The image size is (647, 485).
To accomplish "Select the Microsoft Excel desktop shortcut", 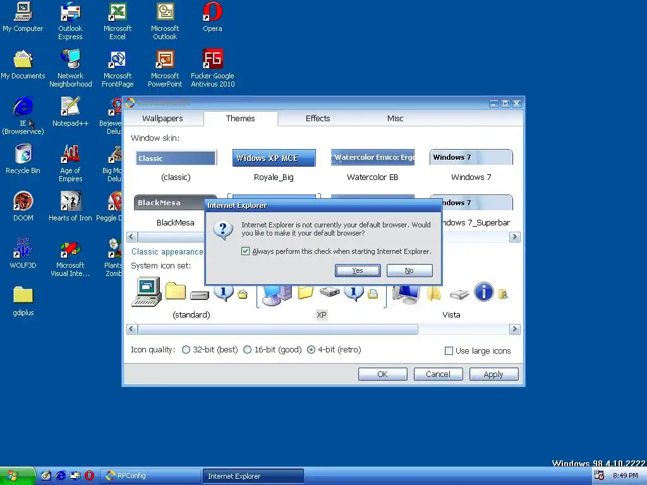I will pos(118,21).
